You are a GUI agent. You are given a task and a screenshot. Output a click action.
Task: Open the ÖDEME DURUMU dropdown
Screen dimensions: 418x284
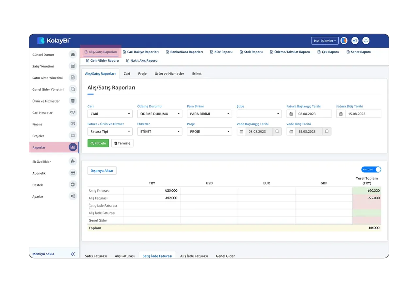(x=160, y=114)
